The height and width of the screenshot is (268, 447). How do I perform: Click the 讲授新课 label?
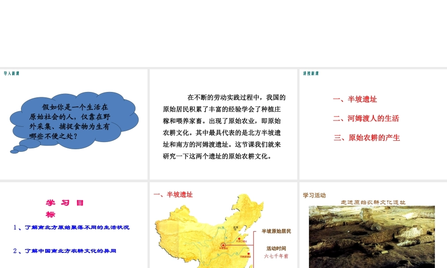coord(311,74)
